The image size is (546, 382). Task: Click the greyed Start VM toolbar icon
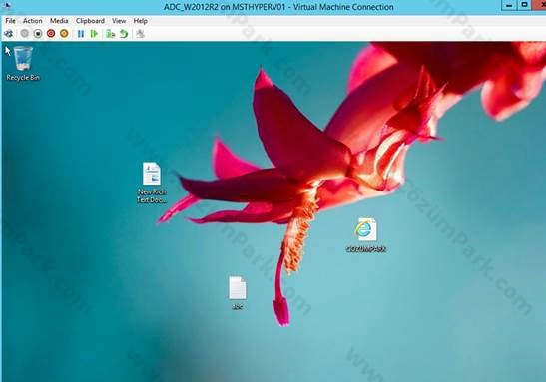24,33
